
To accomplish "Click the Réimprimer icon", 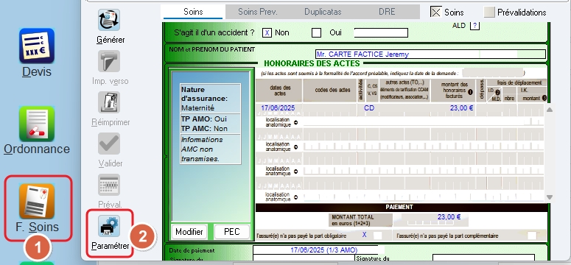I will 109,102.
